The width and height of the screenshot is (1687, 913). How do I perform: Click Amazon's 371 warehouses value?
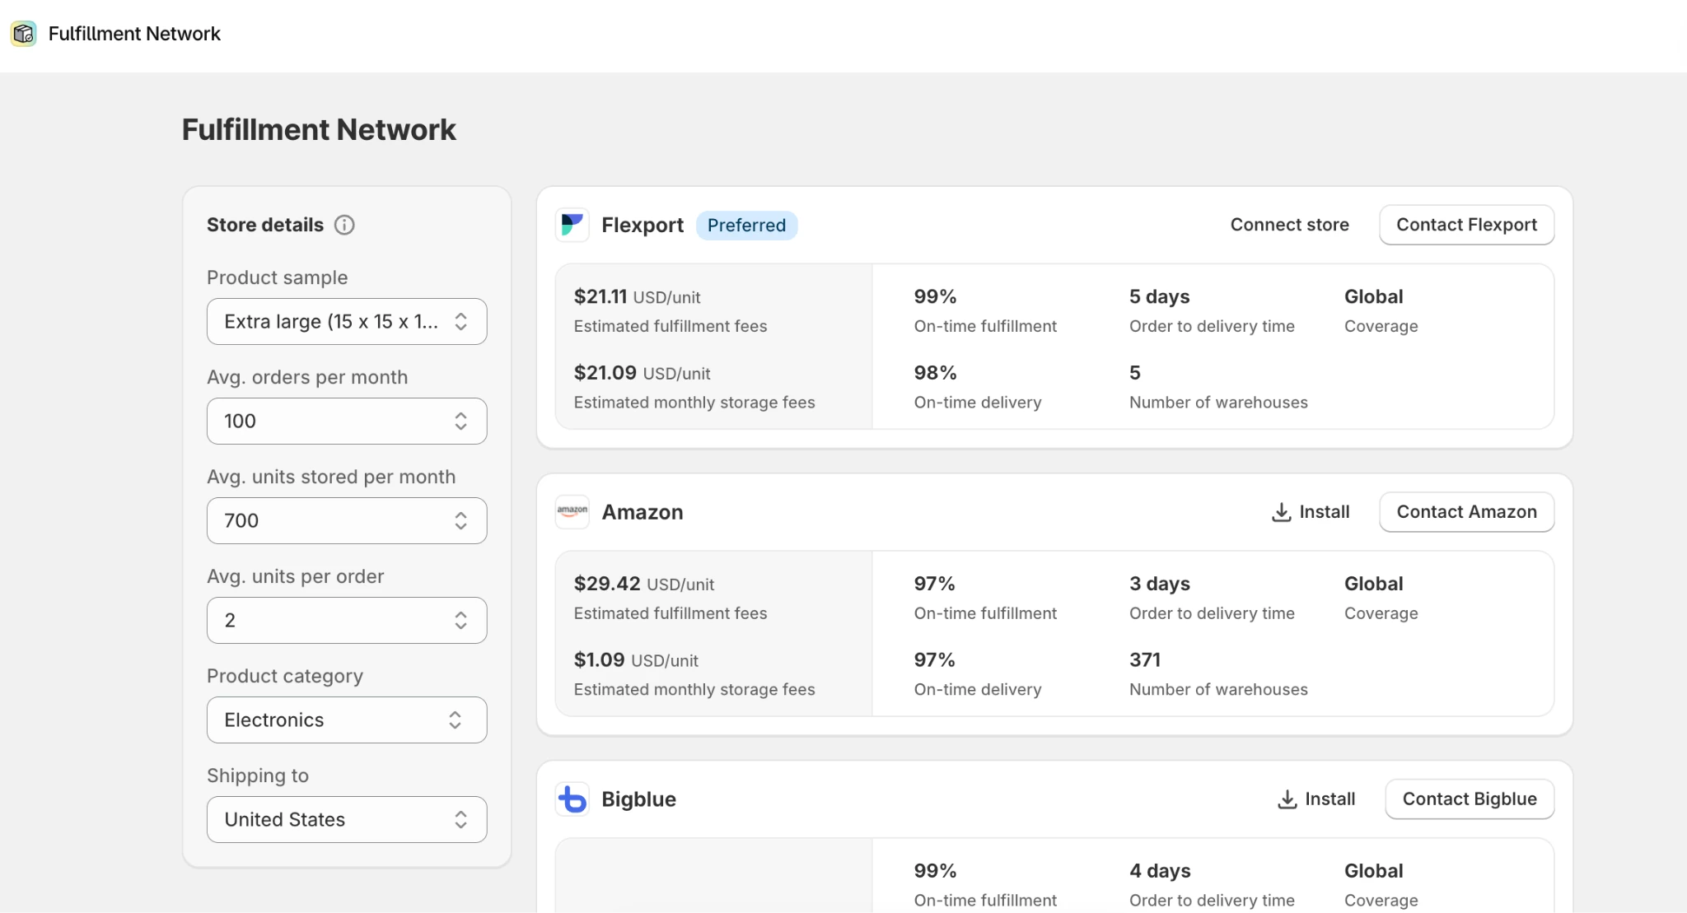[1145, 660]
